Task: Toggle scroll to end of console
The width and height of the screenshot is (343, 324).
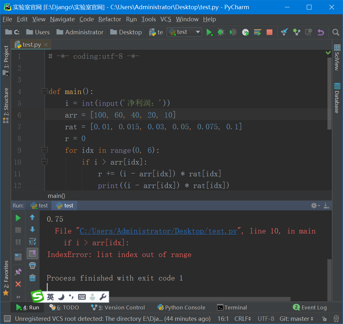Action: (32, 253)
